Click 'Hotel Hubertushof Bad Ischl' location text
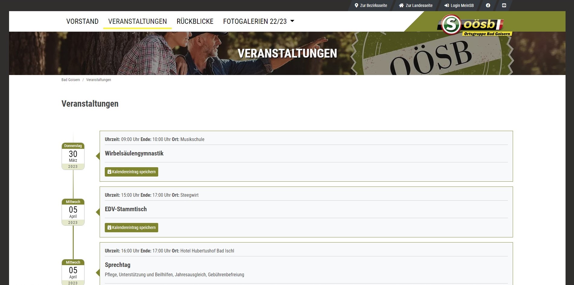This screenshot has width=574, height=285. tap(207, 251)
